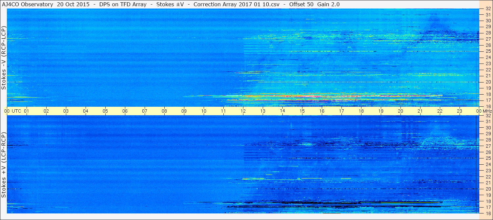Select 'Correction Array 2017 01 10.csv' filename text
The height and width of the screenshot is (220, 493).
pyautogui.click(x=236, y=4)
